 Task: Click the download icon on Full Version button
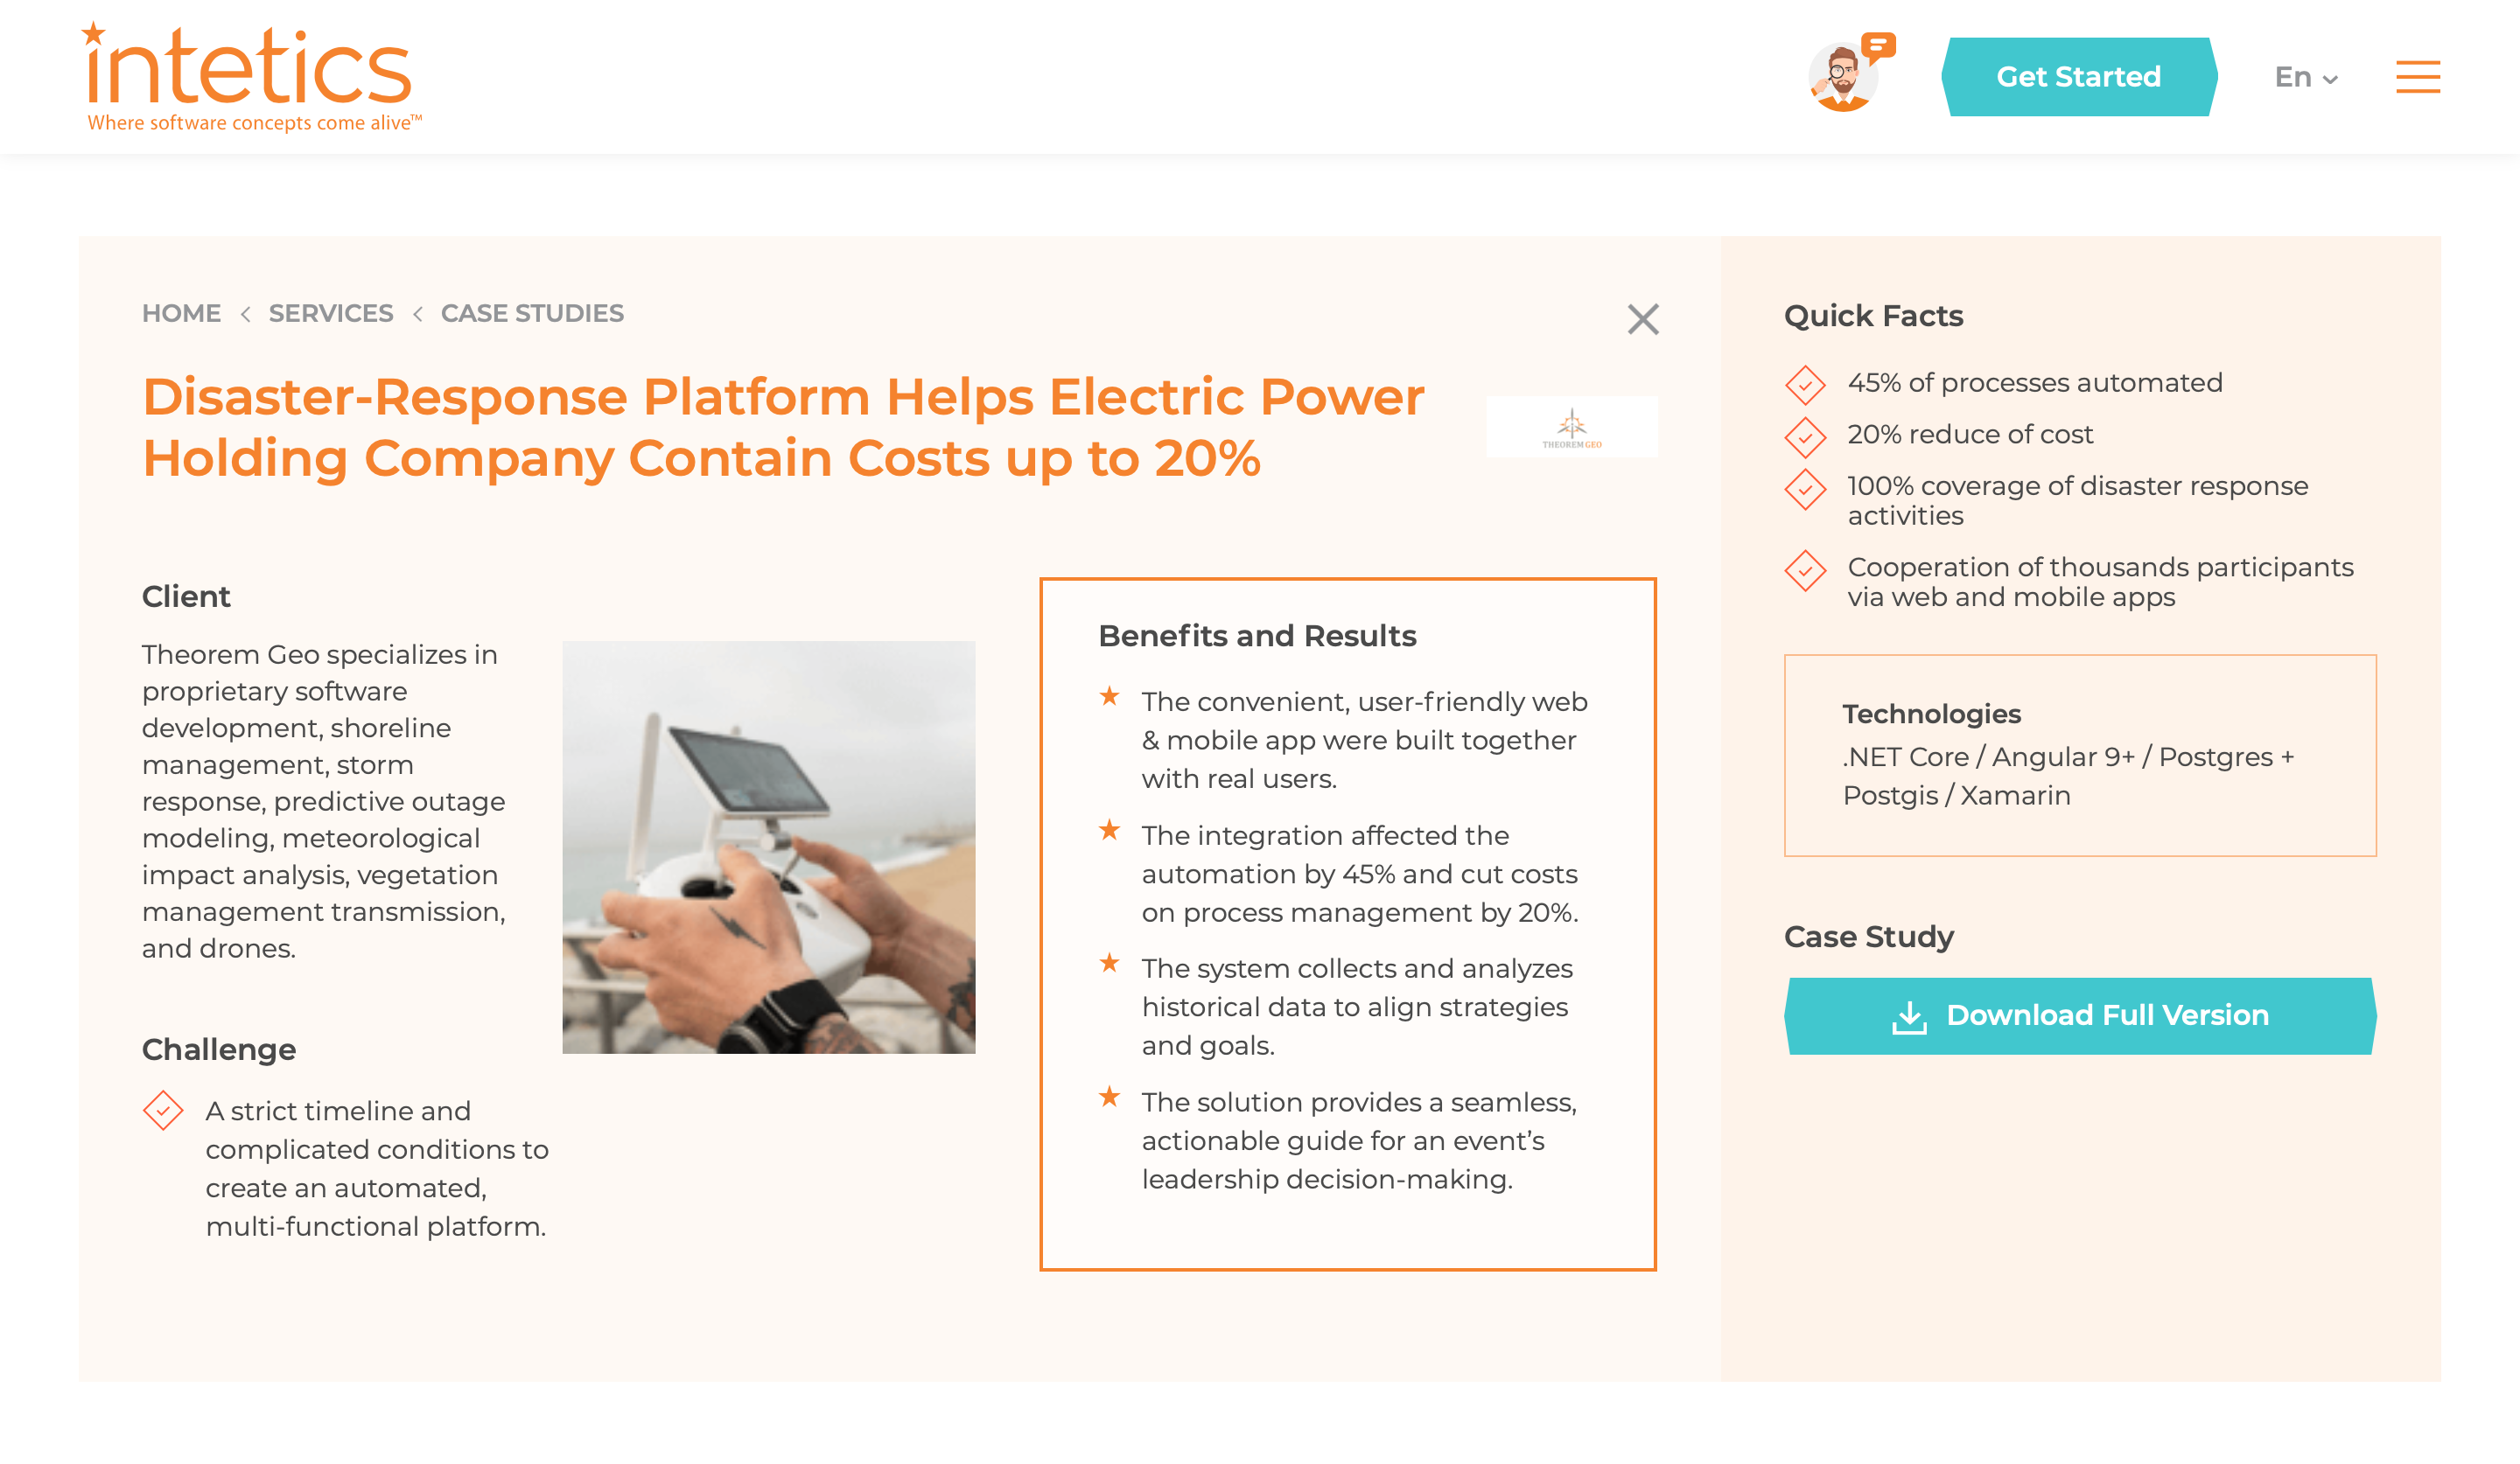tap(1910, 1014)
